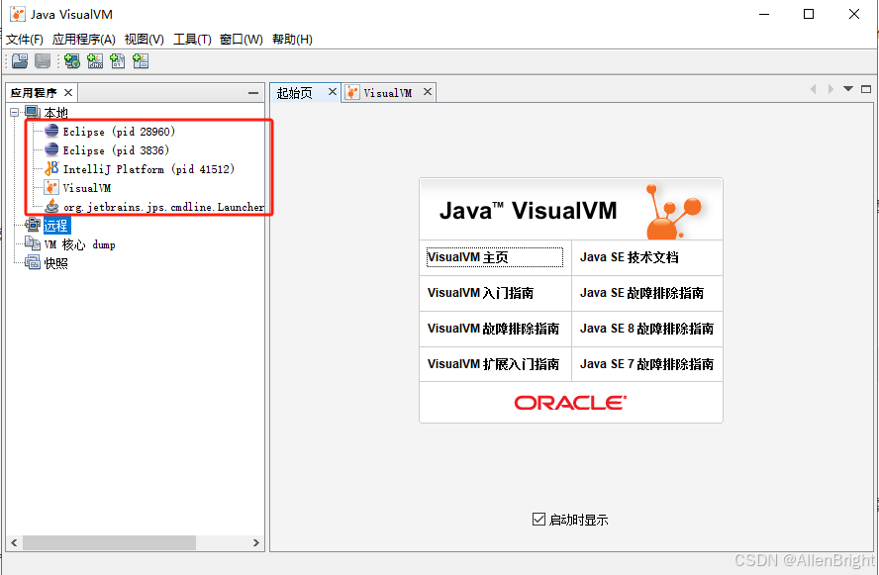879x575 pixels.
Task: Select the Eclipse (pid 3836) icon
Action: point(51,149)
